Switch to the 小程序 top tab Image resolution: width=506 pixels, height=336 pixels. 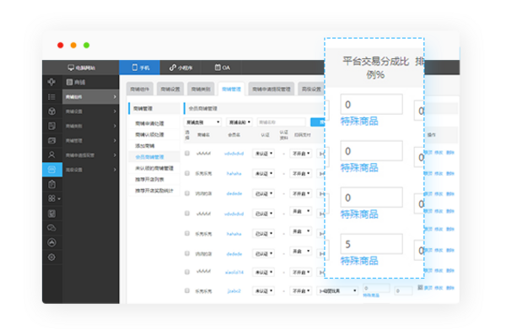pyautogui.click(x=181, y=68)
